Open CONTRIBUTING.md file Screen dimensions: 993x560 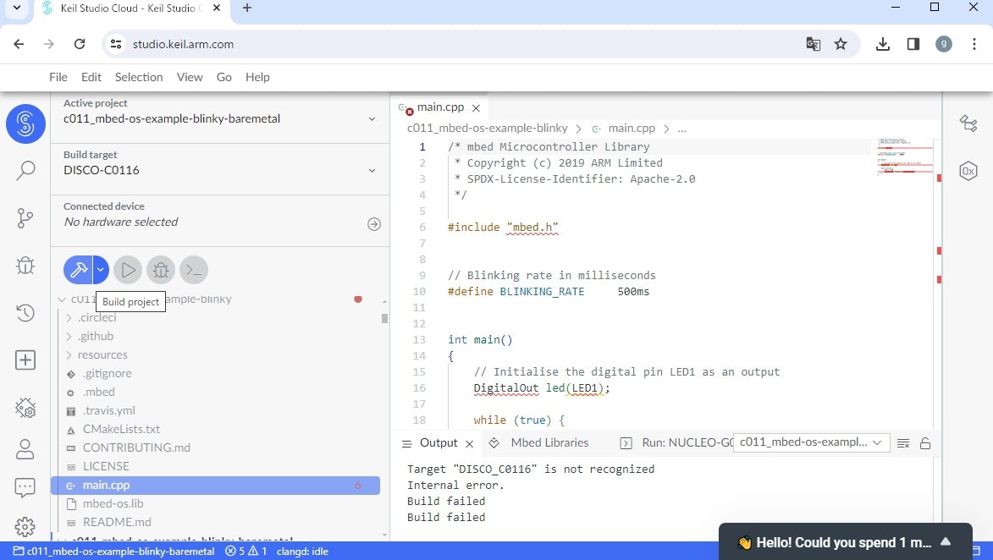click(136, 448)
